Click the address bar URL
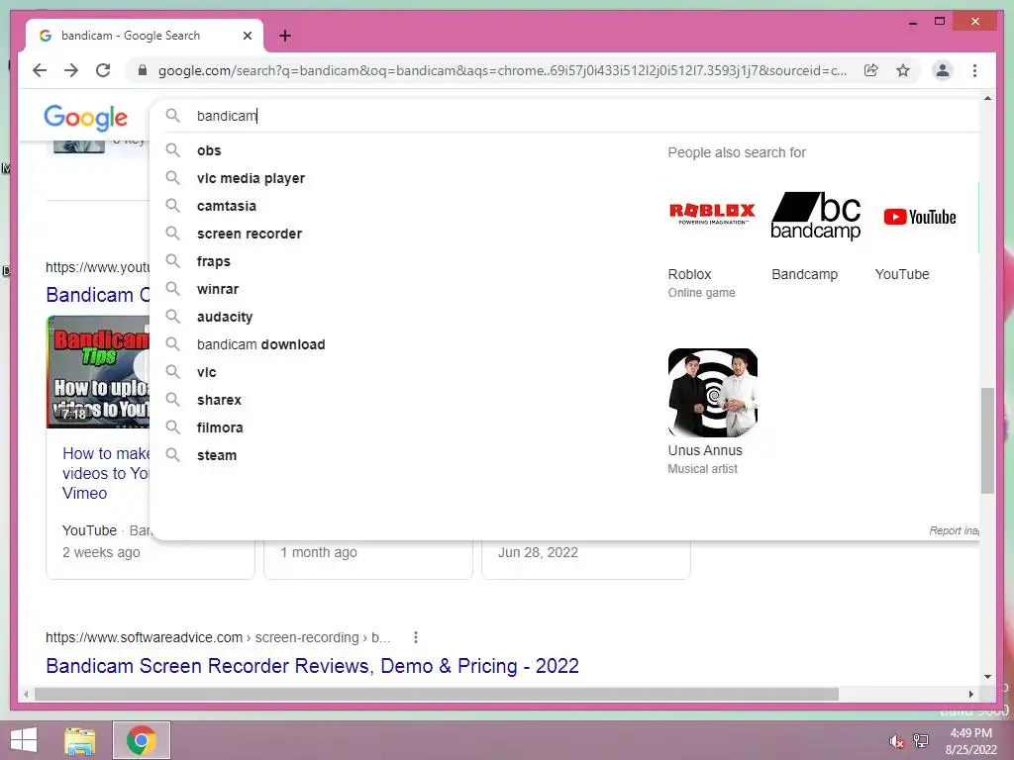Screen dimensions: 1014x760 coord(502,70)
